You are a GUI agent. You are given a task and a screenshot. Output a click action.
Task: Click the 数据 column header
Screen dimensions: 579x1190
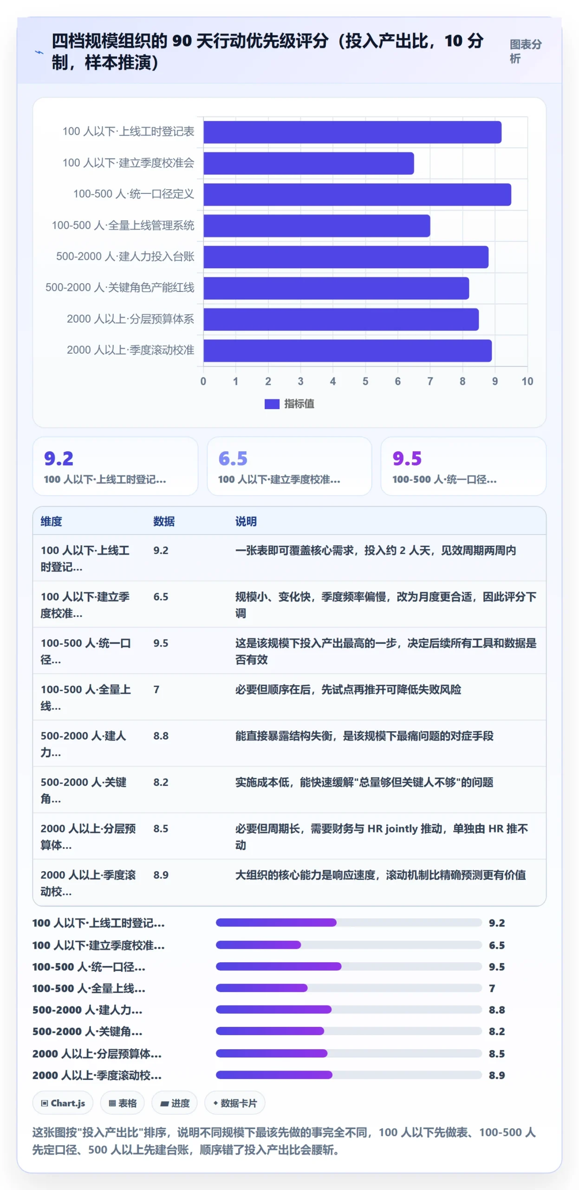[164, 521]
